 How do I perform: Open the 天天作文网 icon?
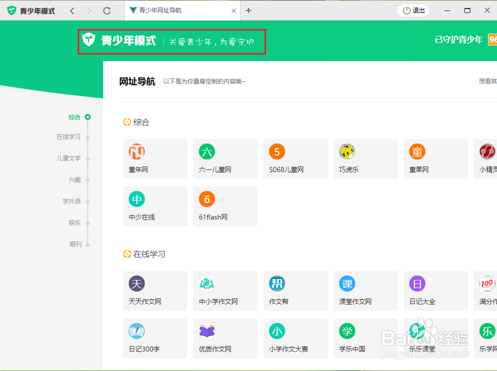(x=155, y=291)
